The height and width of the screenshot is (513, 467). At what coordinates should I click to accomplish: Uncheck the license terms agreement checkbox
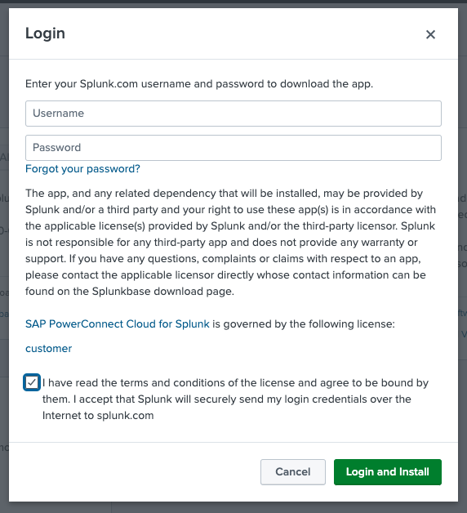(x=32, y=382)
